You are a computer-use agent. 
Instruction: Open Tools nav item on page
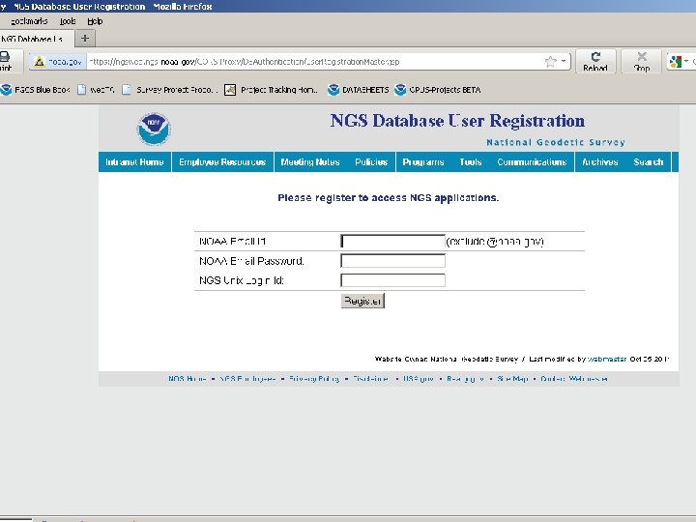click(x=471, y=162)
